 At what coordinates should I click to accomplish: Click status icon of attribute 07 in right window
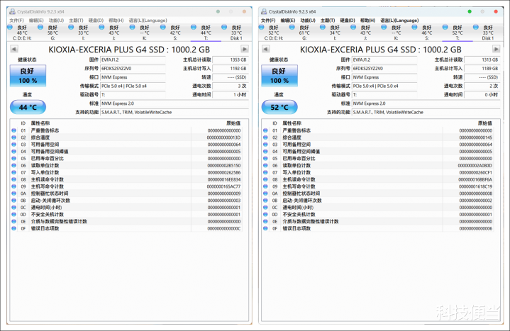(x=265, y=172)
